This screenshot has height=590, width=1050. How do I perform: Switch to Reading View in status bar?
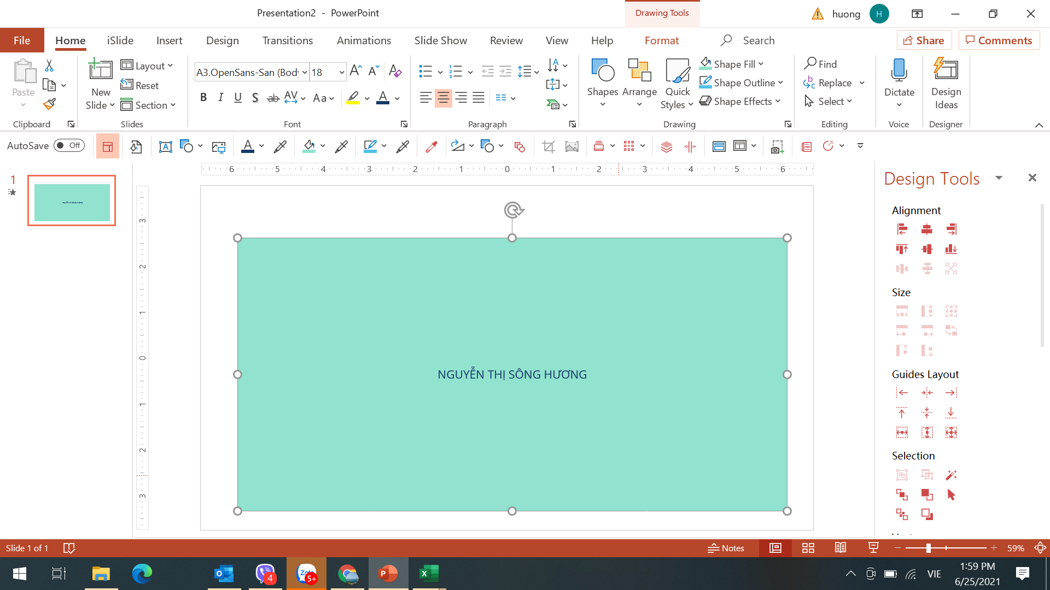click(841, 548)
